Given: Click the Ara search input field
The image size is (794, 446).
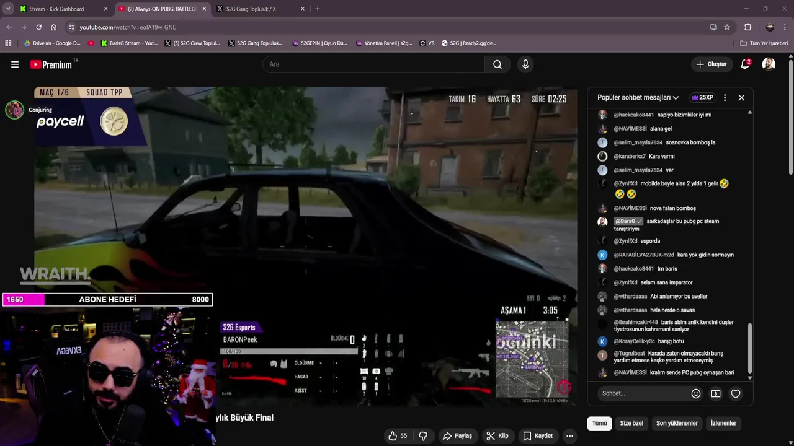Looking at the screenshot, I should click(373, 64).
